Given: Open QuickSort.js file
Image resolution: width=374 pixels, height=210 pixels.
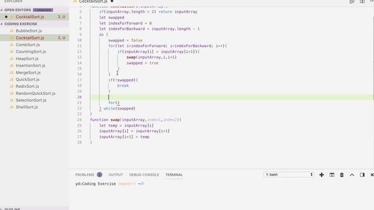Looking at the screenshot, I should 27,79.
